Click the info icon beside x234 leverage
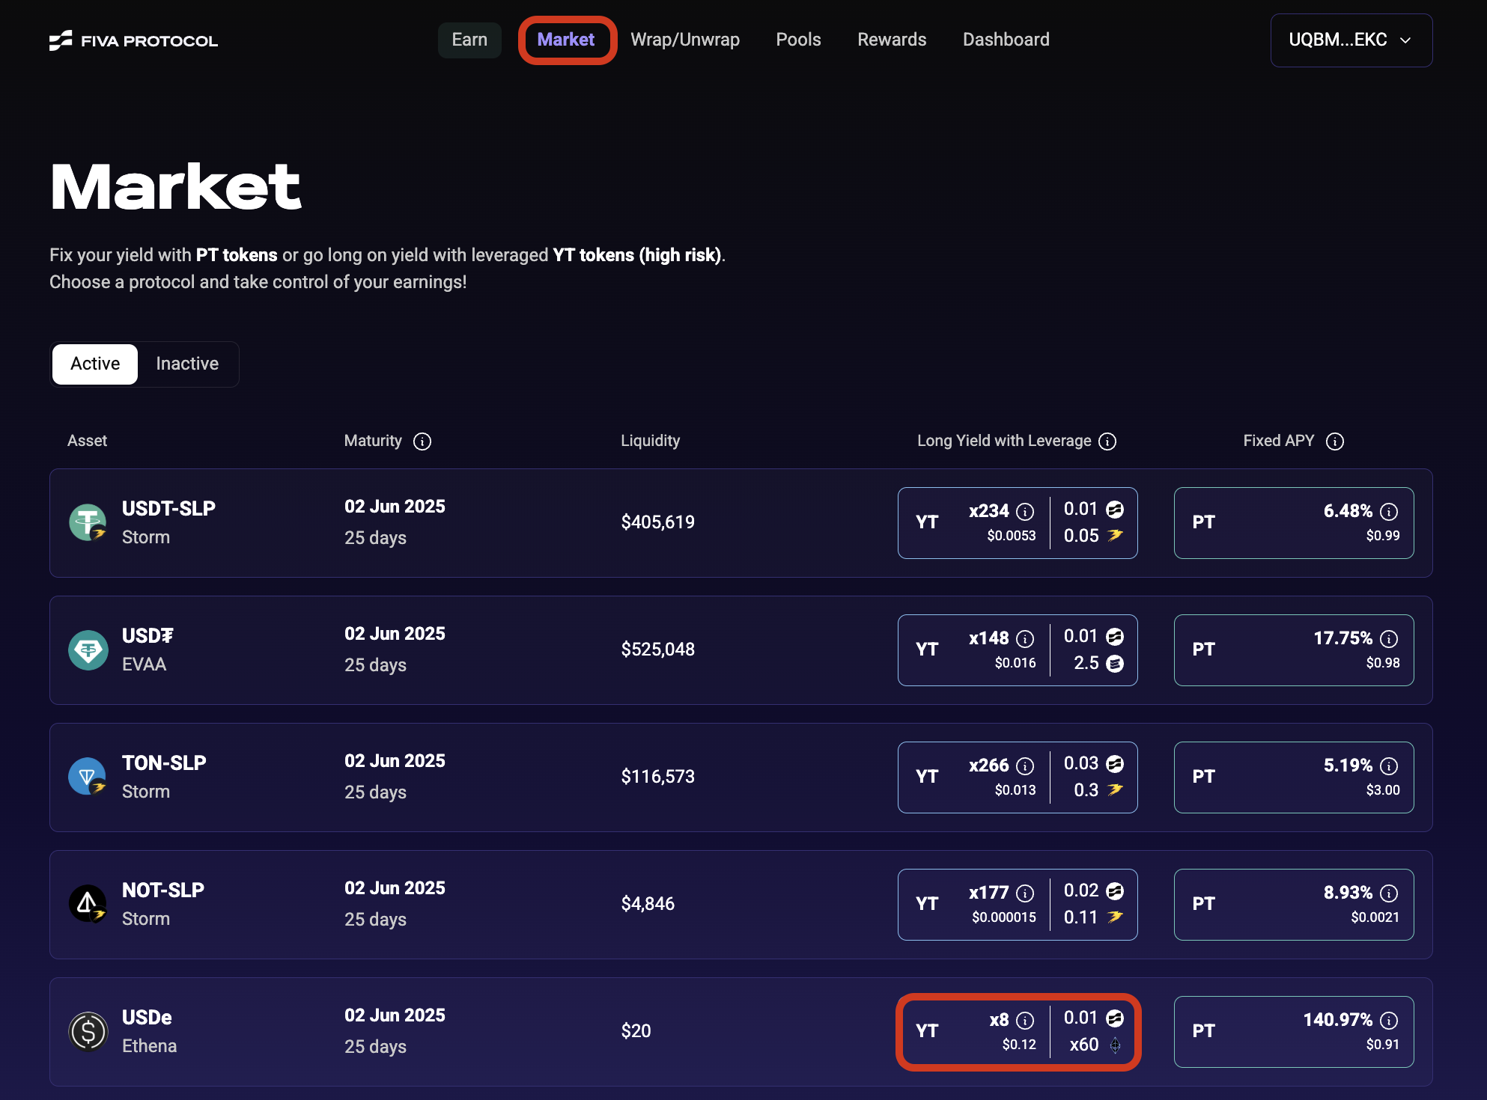The image size is (1487, 1100). [x=1025, y=512]
